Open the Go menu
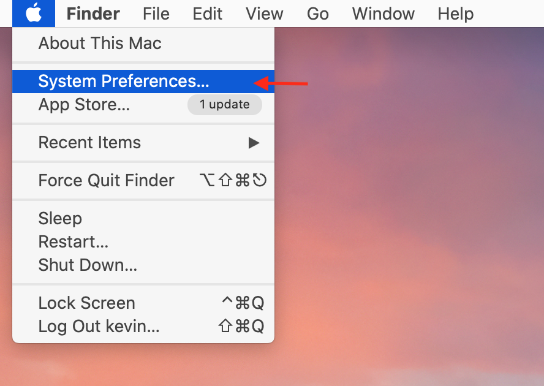Viewport: 544px width, 386px height. pos(317,13)
